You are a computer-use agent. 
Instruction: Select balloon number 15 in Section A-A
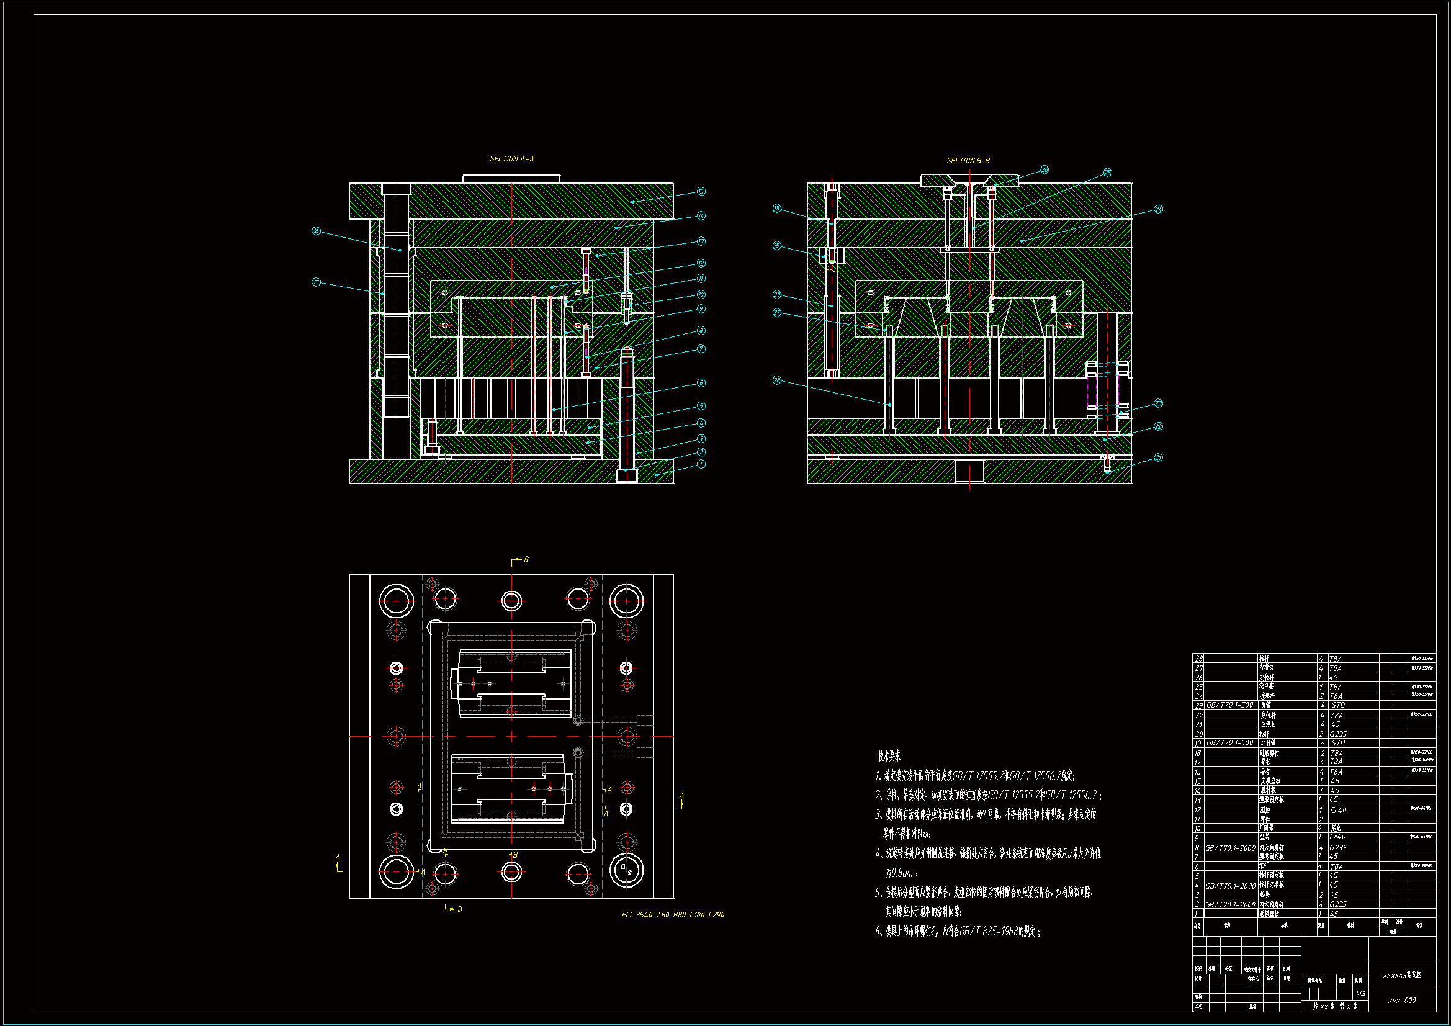coord(701,192)
